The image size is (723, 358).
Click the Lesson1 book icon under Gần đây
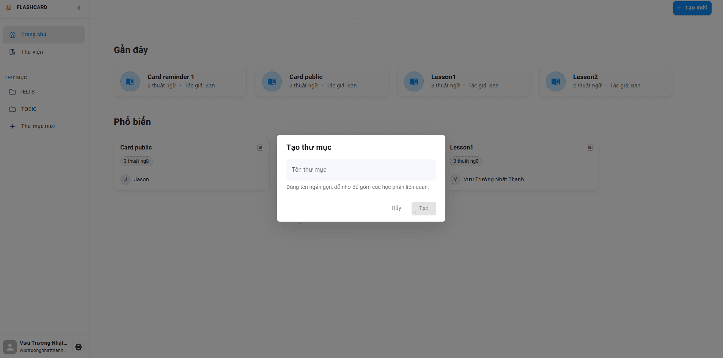coord(414,81)
